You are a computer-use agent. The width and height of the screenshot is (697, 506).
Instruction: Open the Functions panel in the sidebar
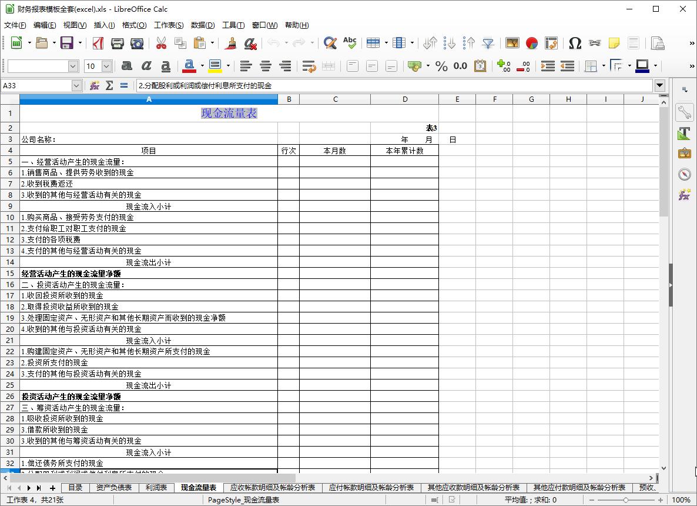pyautogui.click(x=683, y=195)
